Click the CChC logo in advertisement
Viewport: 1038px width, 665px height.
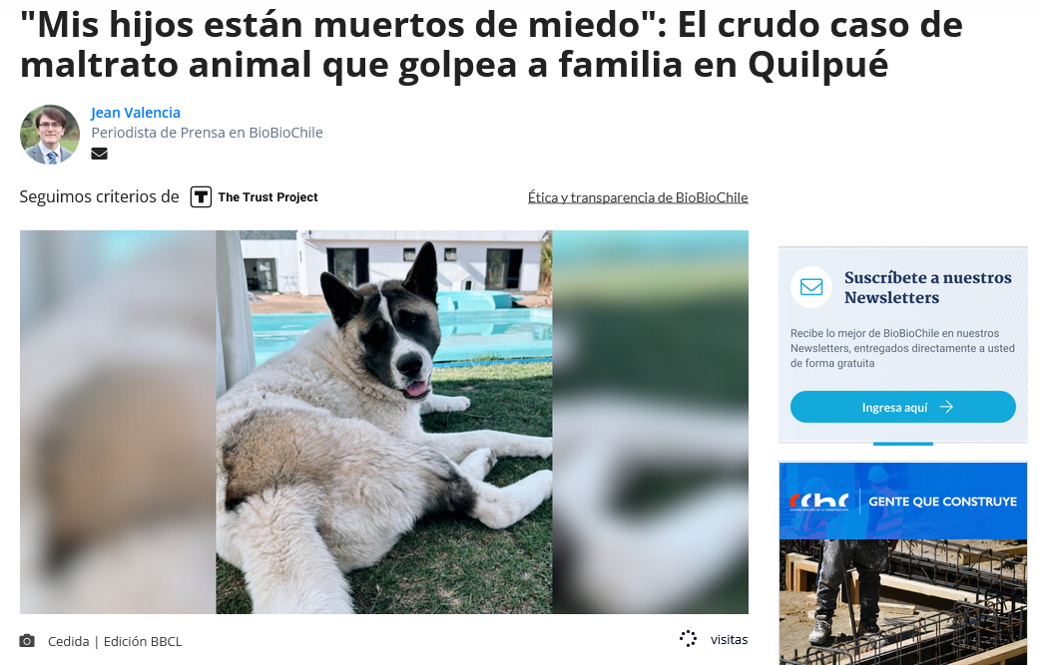[818, 501]
